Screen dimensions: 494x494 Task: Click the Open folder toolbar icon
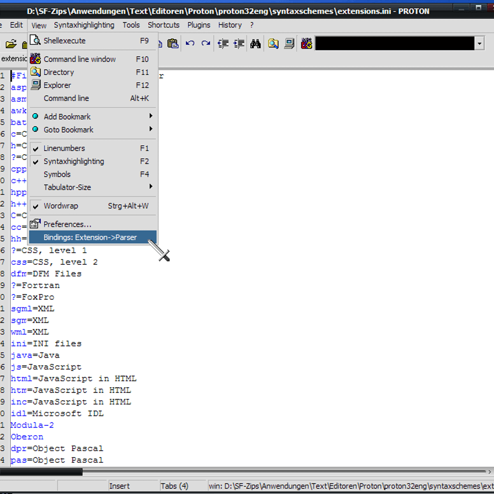click(x=11, y=44)
